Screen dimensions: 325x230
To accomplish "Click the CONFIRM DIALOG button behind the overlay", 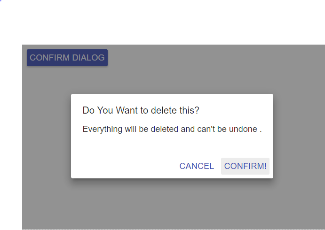I will tap(67, 58).
